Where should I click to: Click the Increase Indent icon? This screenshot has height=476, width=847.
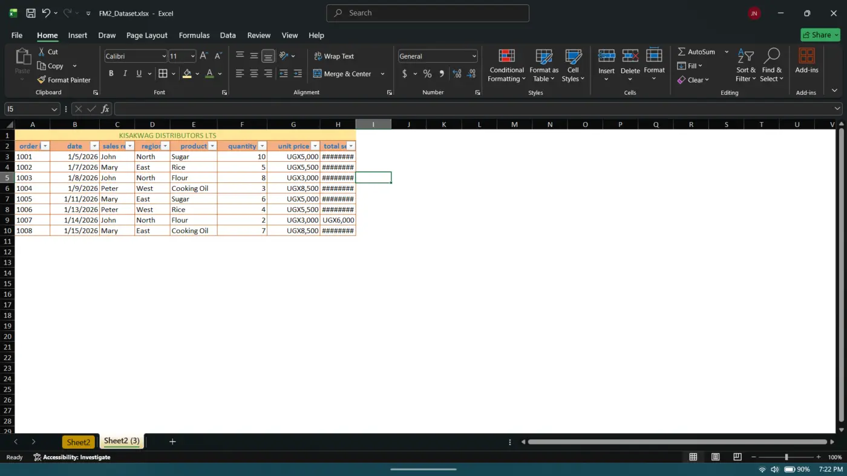[298, 74]
